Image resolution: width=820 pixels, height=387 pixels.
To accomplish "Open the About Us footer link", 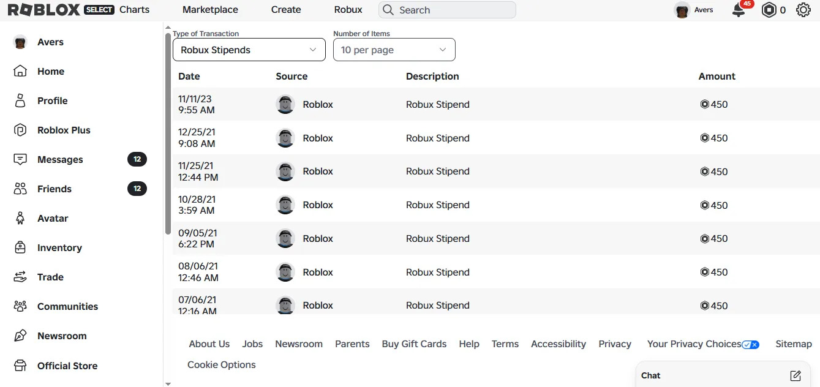I will 209,344.
